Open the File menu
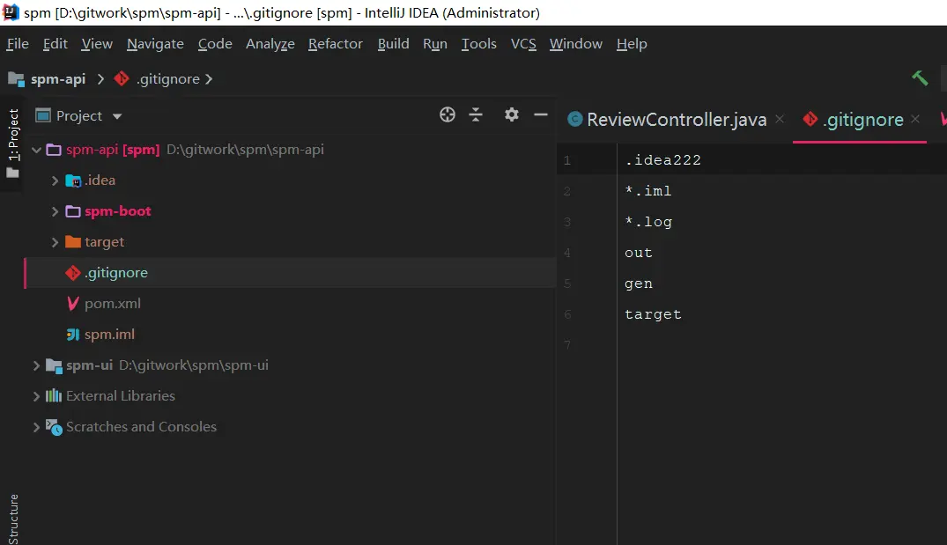947x545 pixels. 18,43
